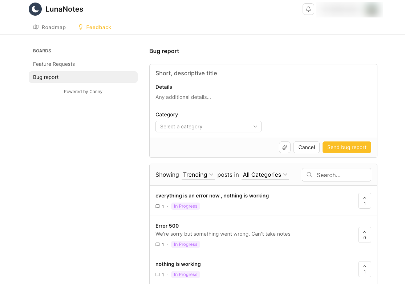Click the Cancel button

(306, 147)
